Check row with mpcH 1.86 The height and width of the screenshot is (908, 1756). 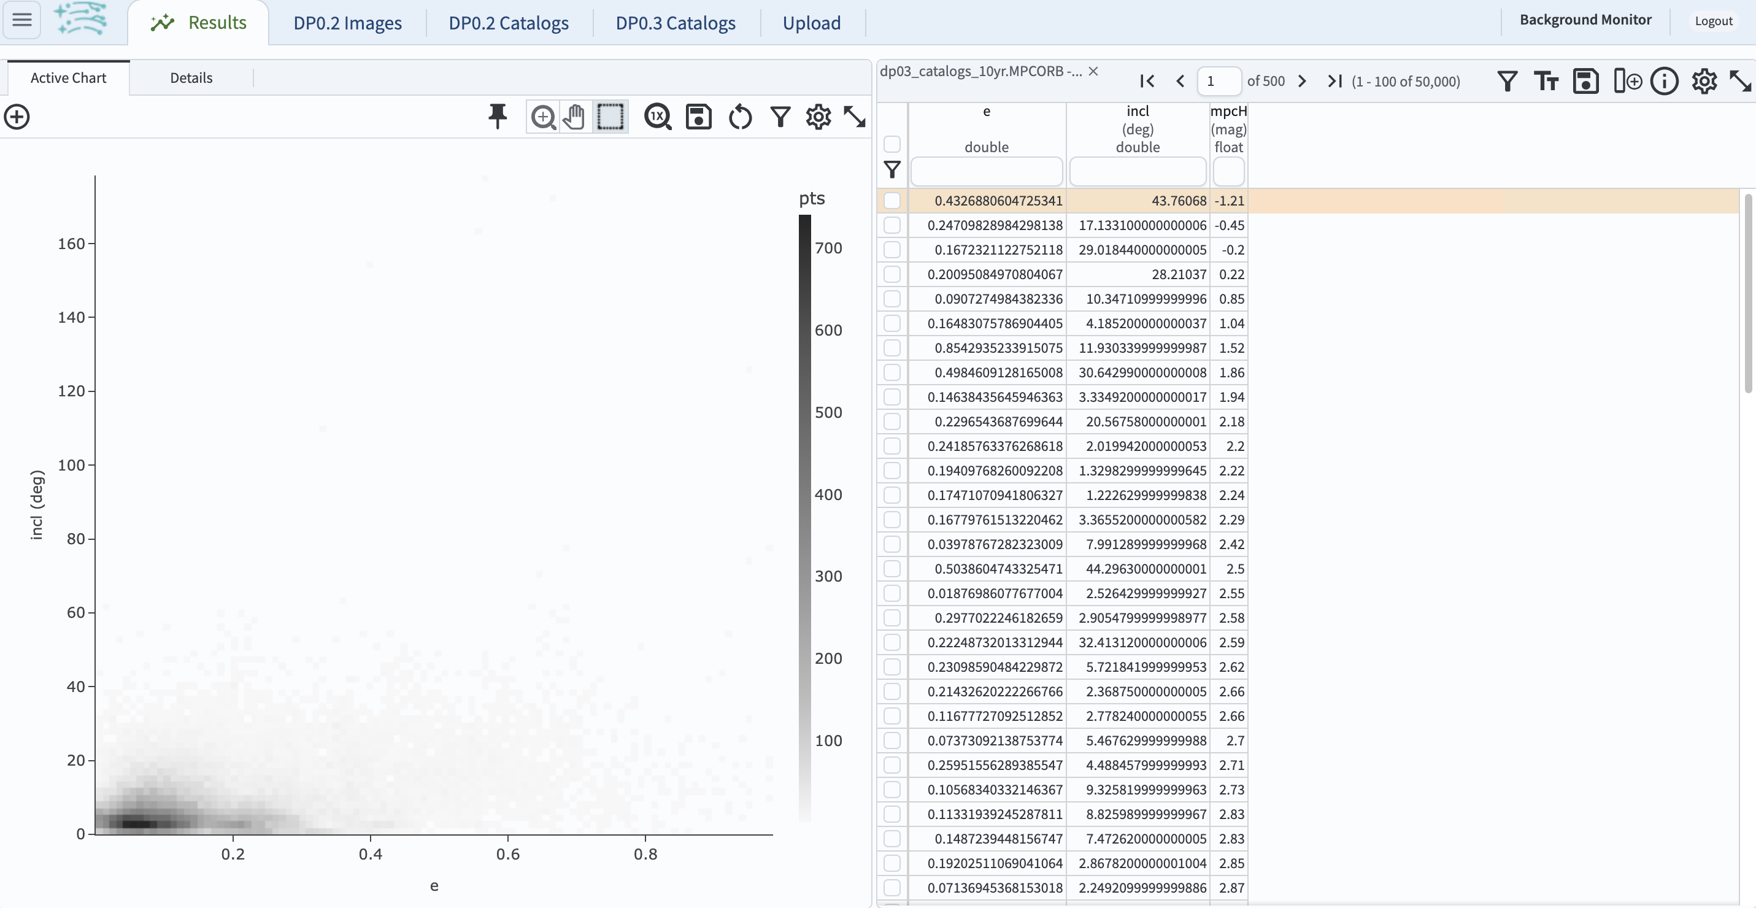tap(891, 372)
